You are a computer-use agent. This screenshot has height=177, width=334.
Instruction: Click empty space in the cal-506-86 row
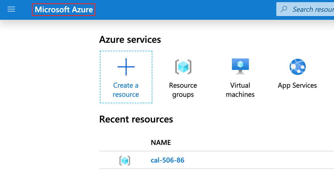point(254,160)
